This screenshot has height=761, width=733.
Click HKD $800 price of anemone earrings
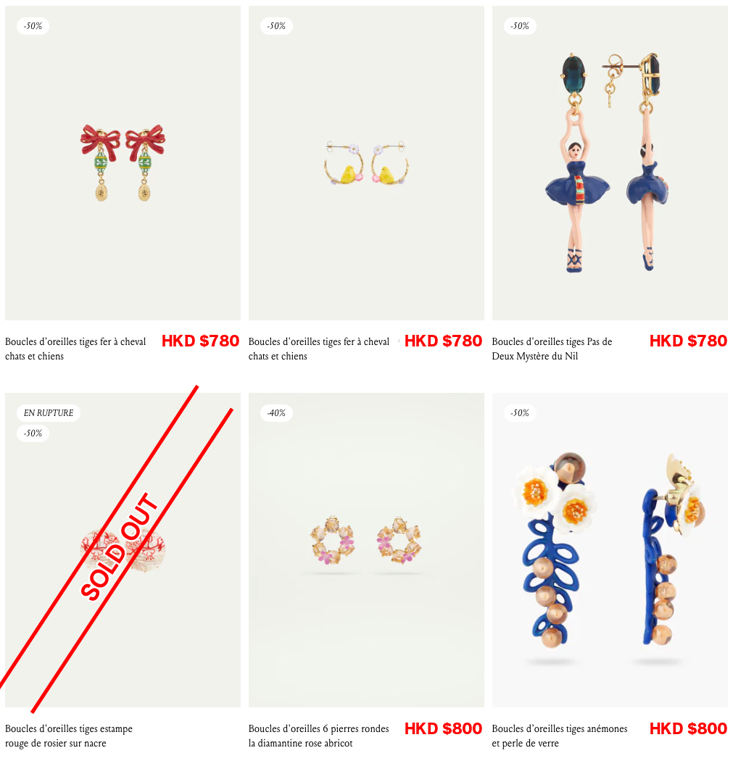point(688,728)
